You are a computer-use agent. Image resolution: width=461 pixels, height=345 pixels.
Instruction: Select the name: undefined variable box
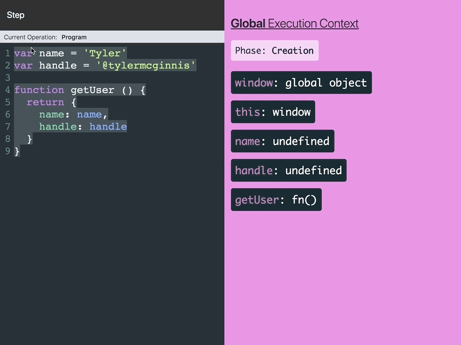(282, 141)
